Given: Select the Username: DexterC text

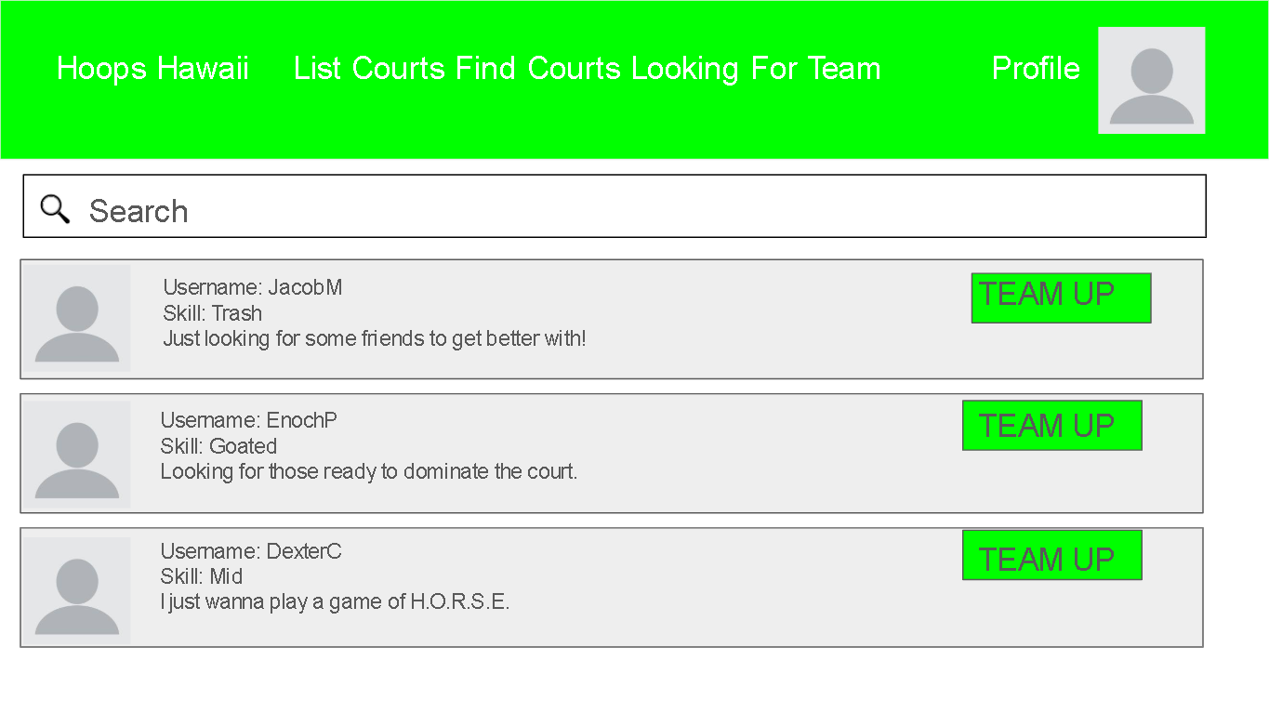Looking at the screenshot, I should pos(251,552).
